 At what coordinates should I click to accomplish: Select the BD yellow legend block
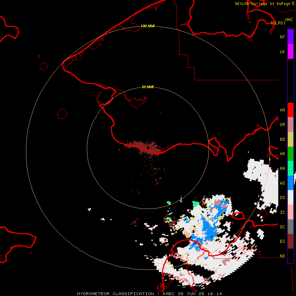pyautogui.click(x=290, y=139)
